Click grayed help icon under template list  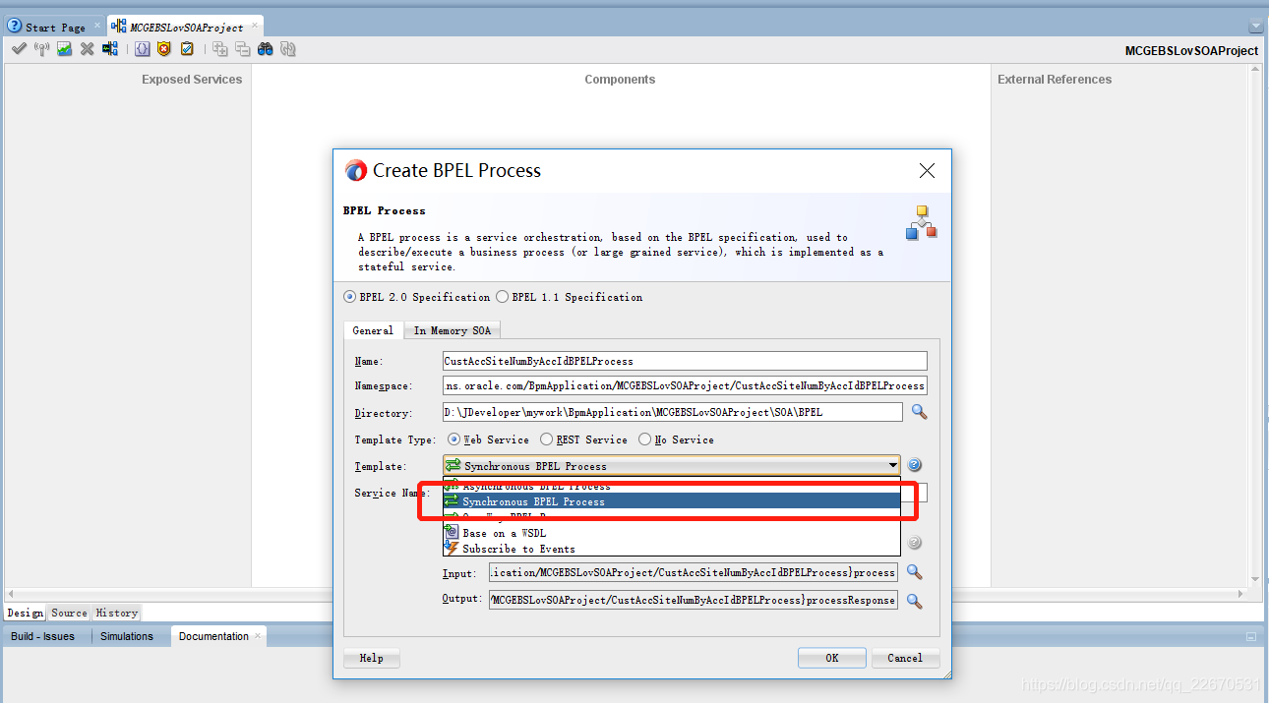click(914, 543)
